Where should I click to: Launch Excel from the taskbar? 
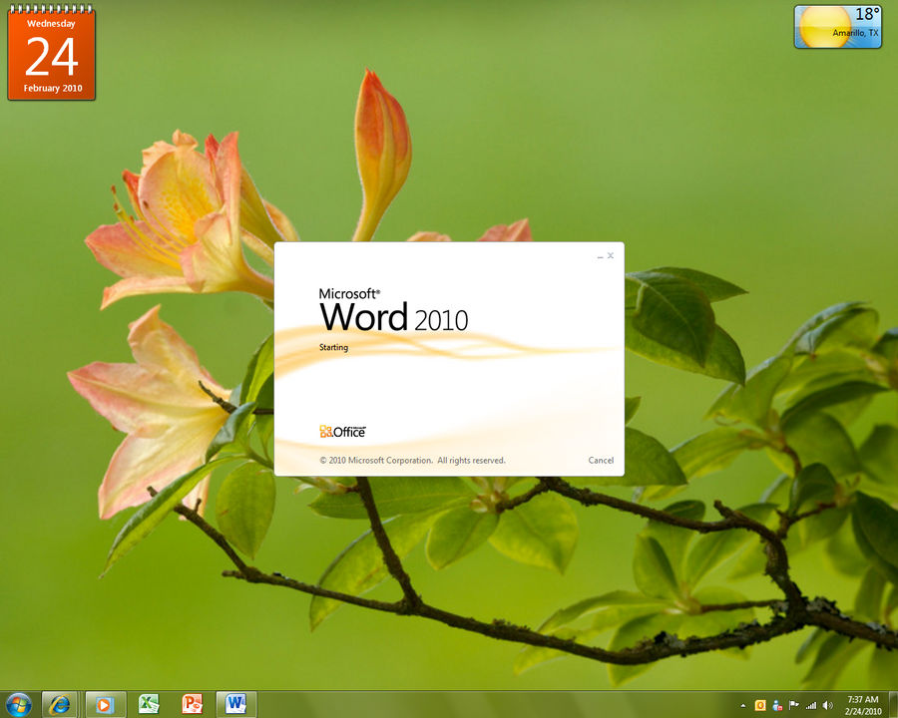pyautogui.click(x=149, y=704)
